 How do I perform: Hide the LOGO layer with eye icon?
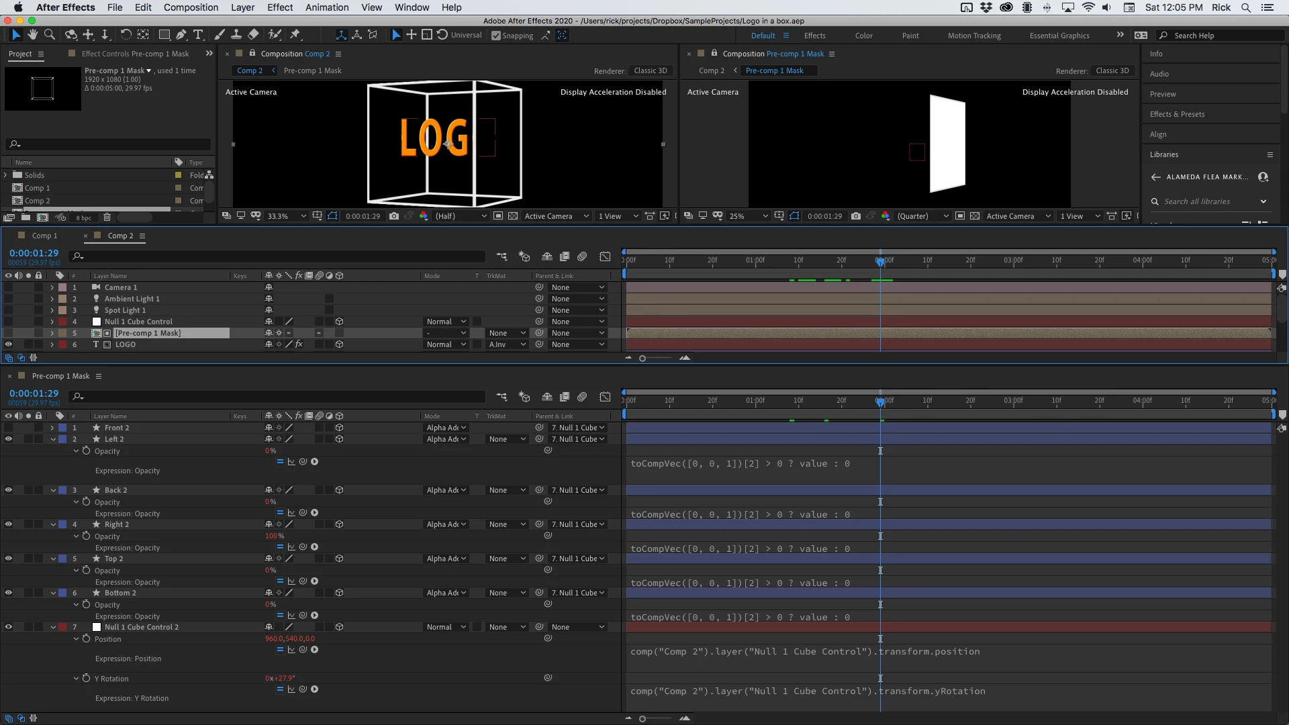click(9, 344)
